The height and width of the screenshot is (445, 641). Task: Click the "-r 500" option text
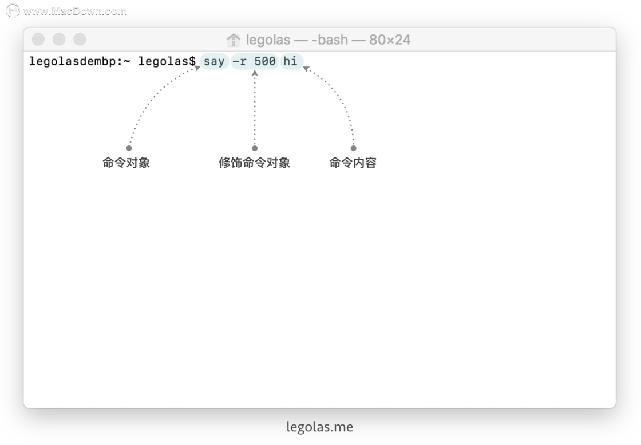254,61
